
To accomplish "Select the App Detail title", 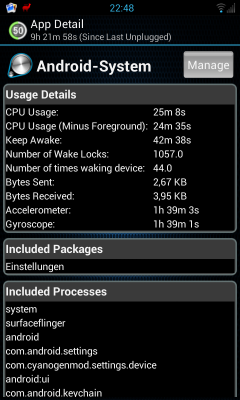I will (57, 24).
